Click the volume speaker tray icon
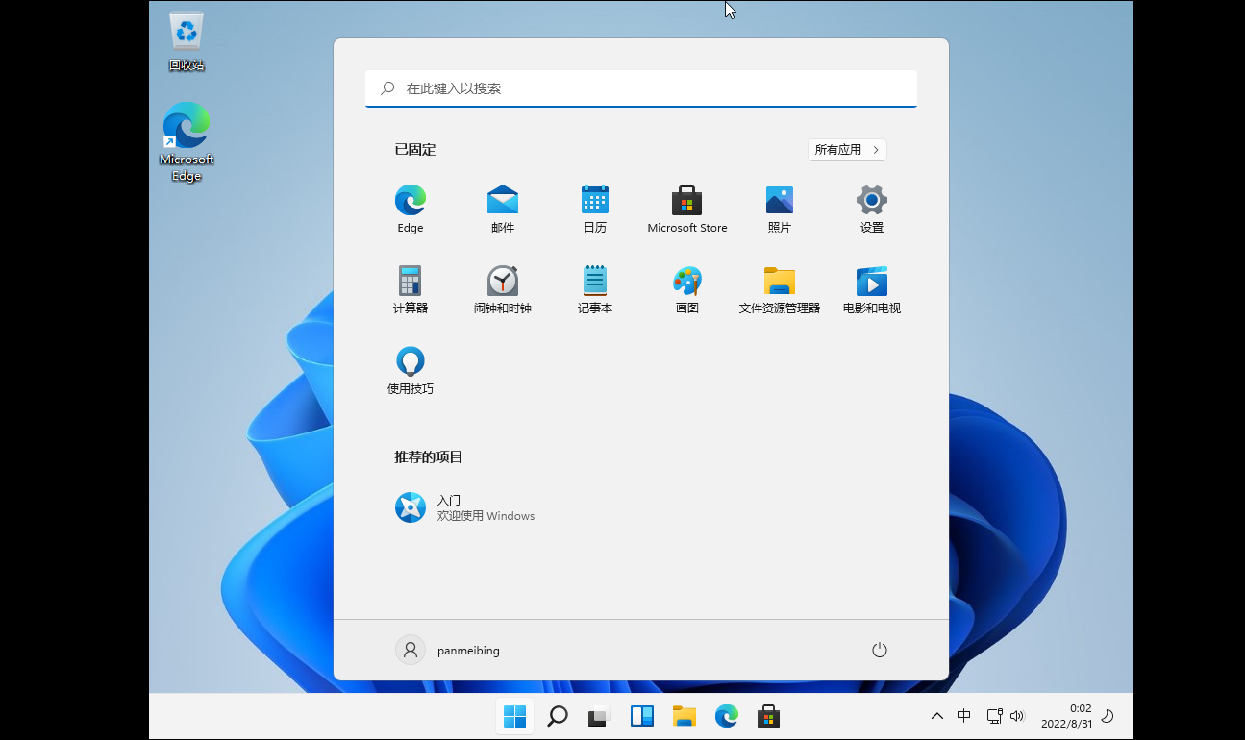Screen dimensions: 1245x740 1017,716
